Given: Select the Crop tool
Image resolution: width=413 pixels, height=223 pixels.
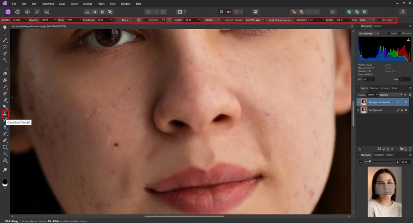Looking at the screenshot, I should [x=5, y=47].
